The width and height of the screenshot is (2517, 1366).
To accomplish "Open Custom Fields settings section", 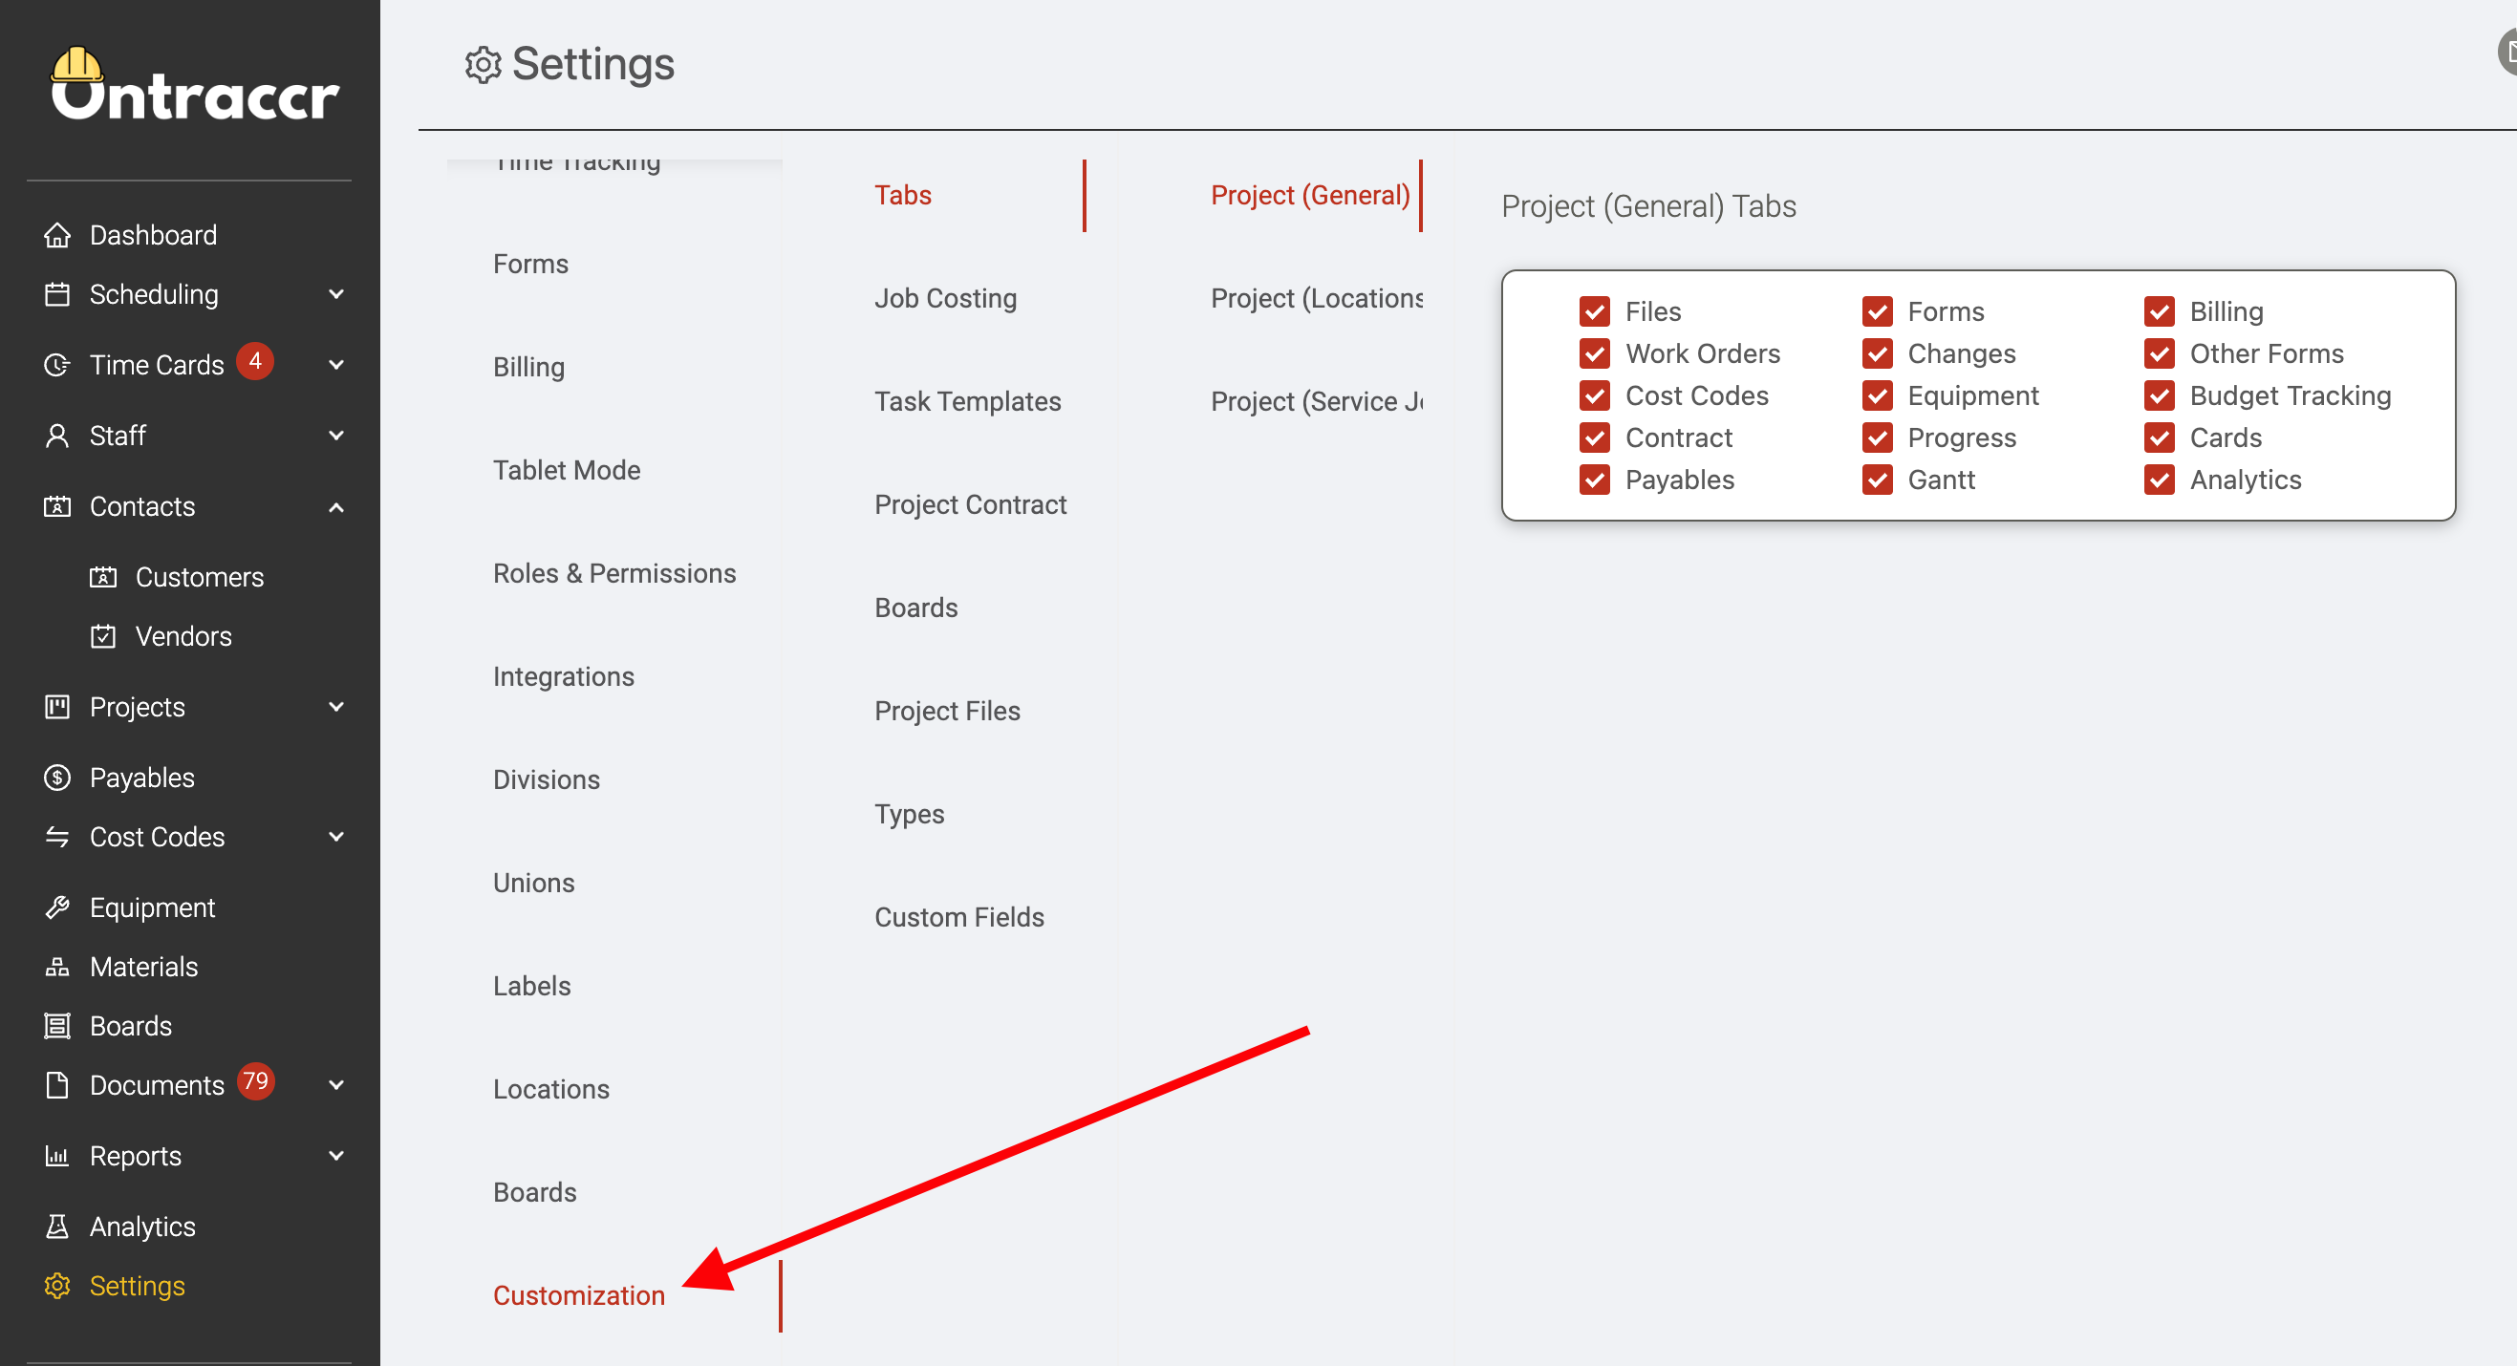I will tap(959, 918).
